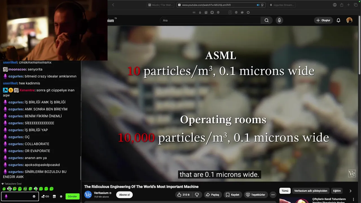Open the reader icon in address bar
Viewport: 361px width, 203px height.
[x=262, y=5]
